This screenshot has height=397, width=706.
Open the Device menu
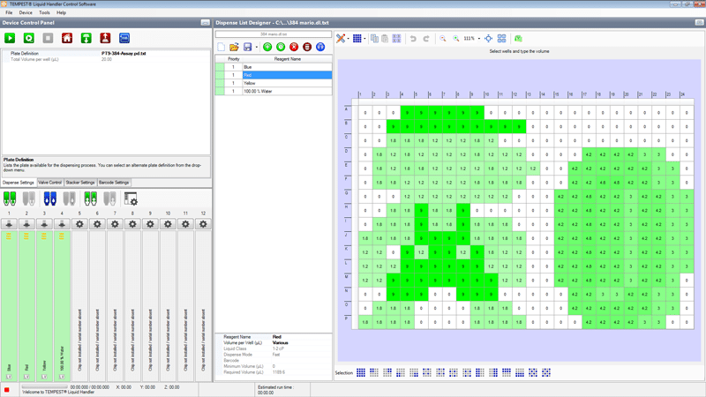tap(26, 12)
